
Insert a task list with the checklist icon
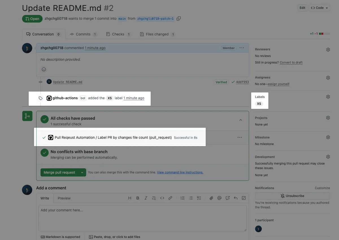(199, 198)
